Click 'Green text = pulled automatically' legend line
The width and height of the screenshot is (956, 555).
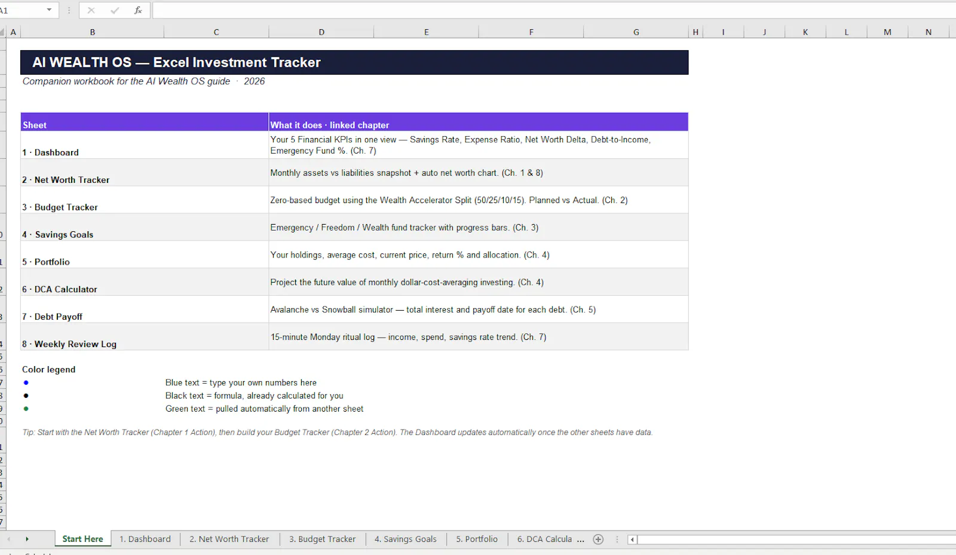[264, 409]
